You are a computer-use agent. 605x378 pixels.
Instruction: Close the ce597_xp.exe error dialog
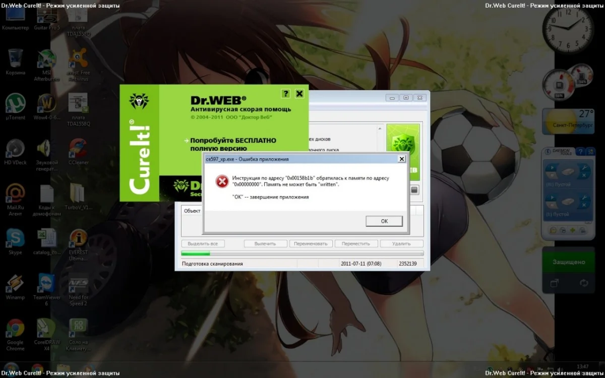(x=401, y=159)
